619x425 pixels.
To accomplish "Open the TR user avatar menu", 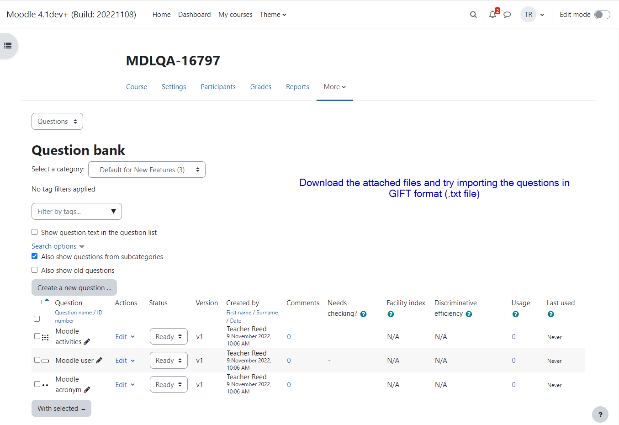I will 528,15.
